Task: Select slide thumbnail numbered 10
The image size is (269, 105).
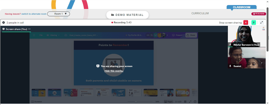Action: 183,92
